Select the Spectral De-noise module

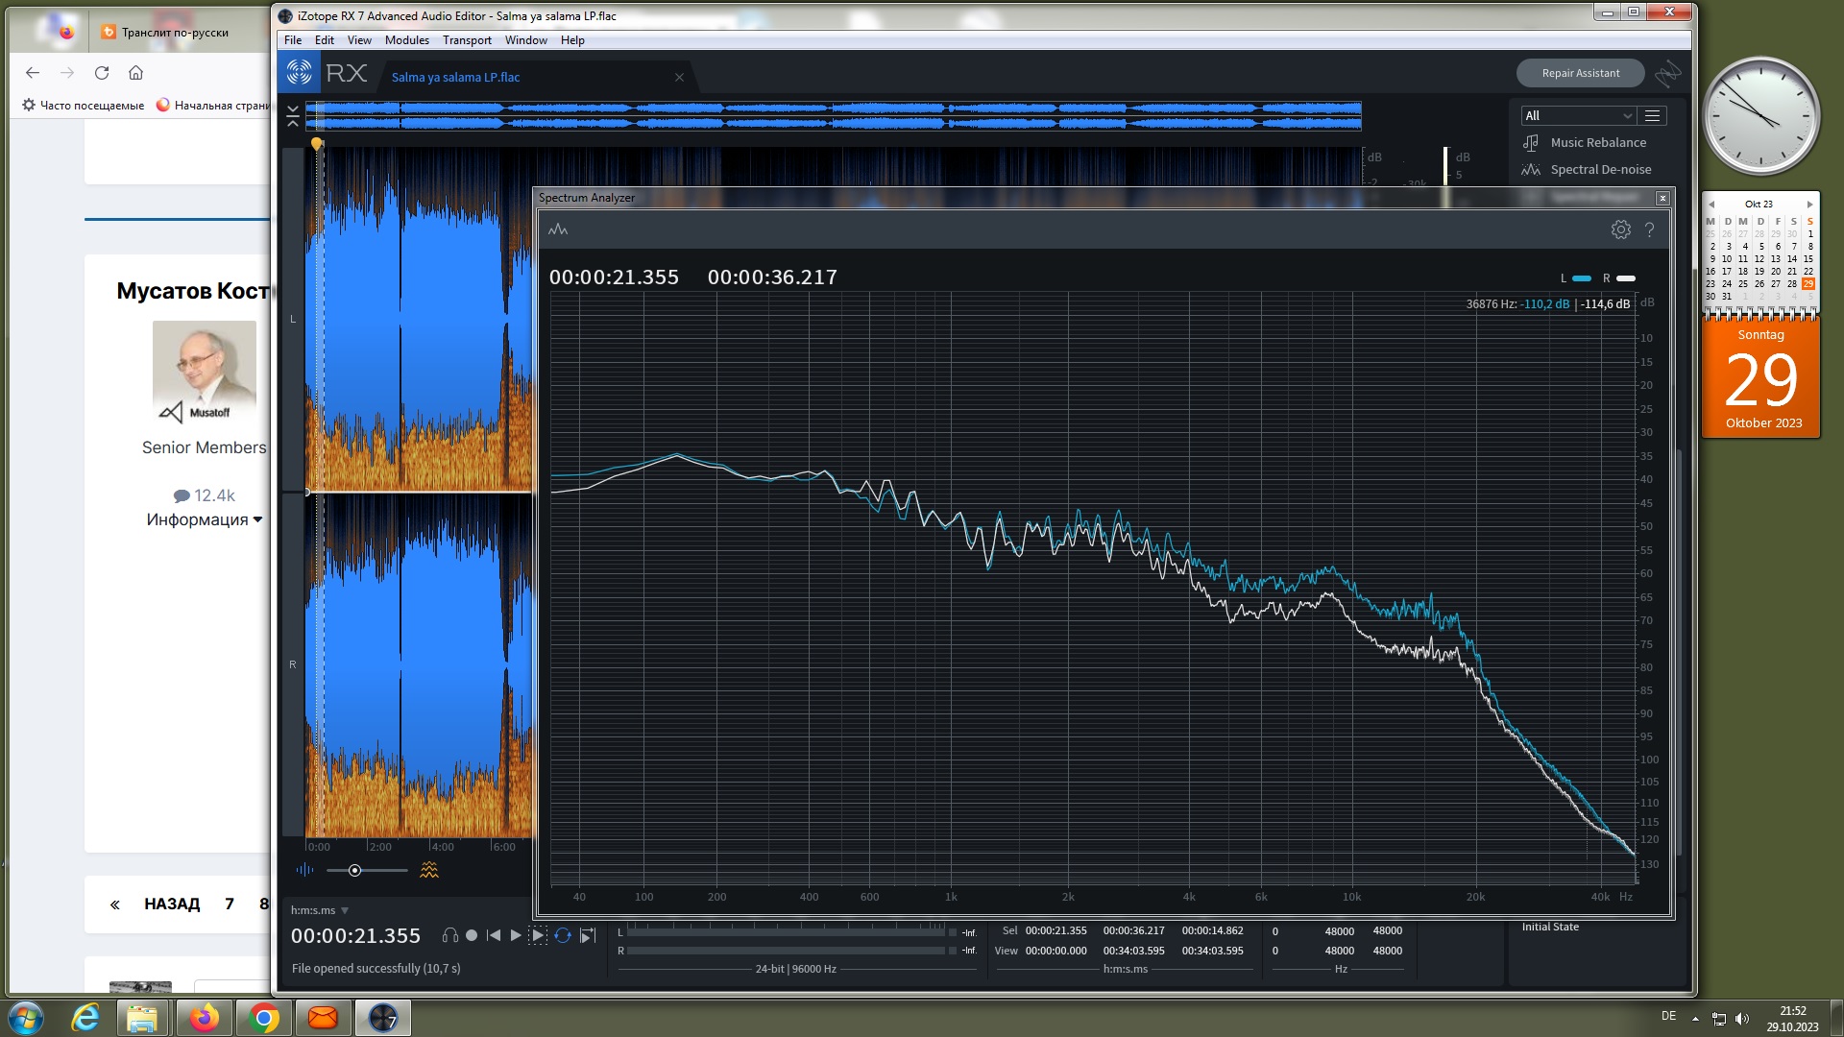click(x=1600, y=169)
